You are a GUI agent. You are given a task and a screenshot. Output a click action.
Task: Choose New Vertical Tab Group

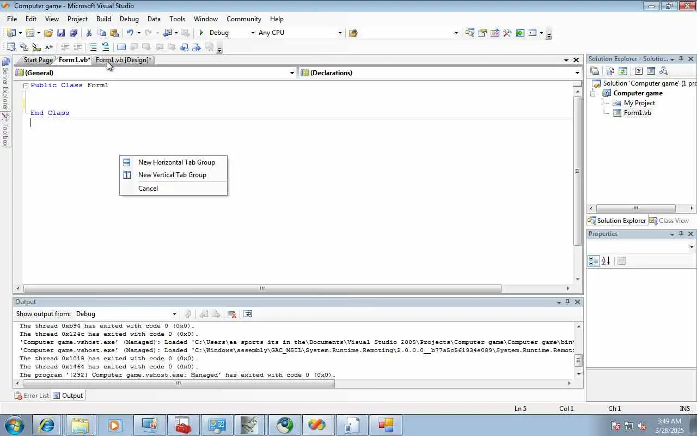tap(172, 175)
